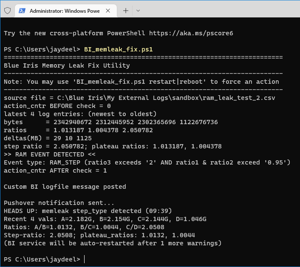Click the 'Pushover notification sent...' line
Viewport: 300px width, 267px height.
coord(59,203)
